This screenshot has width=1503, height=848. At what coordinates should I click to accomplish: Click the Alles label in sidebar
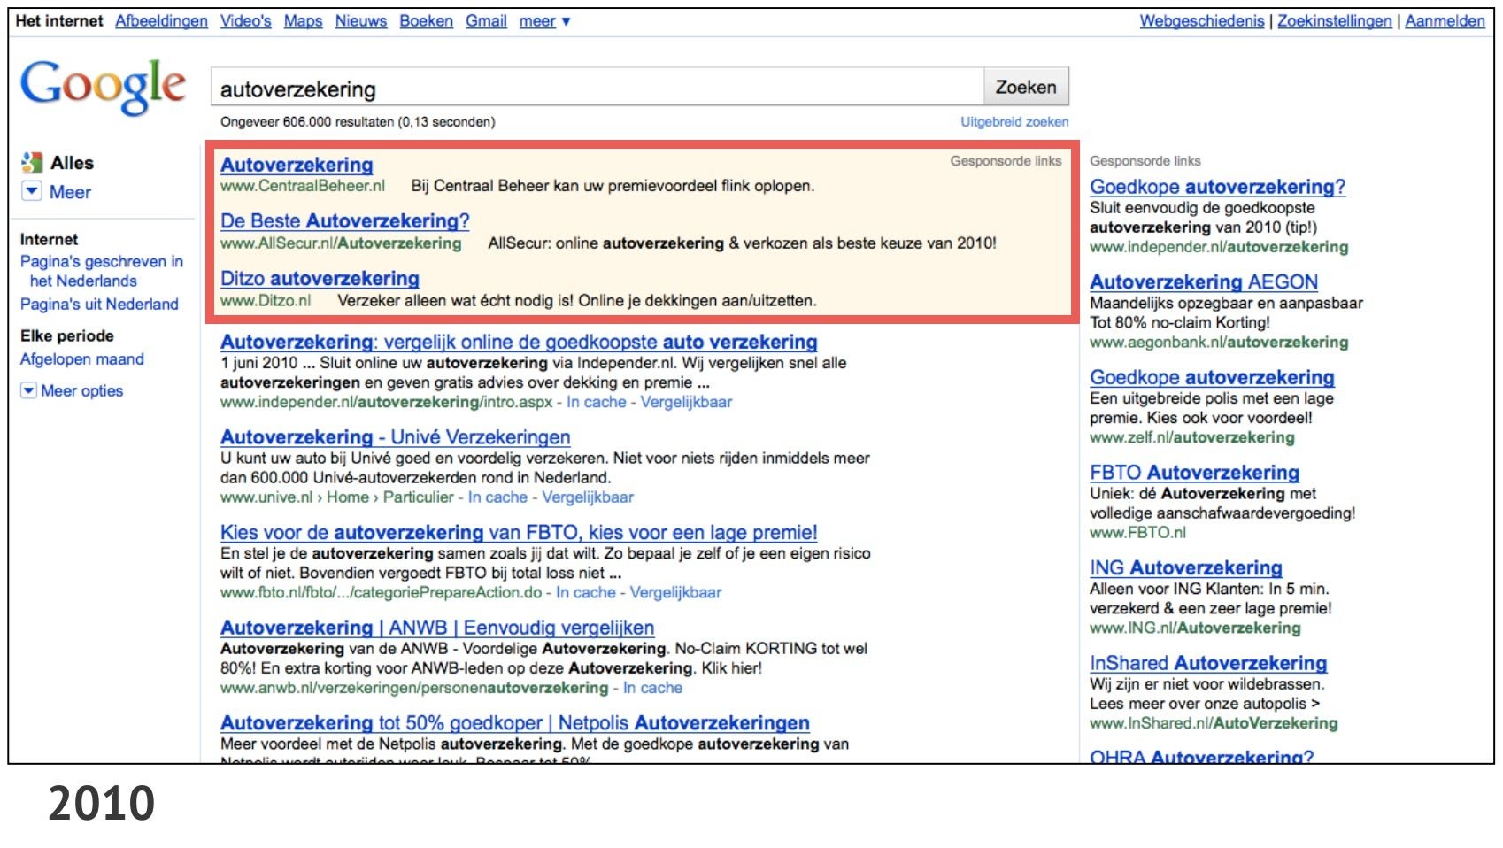pos(72,163)
